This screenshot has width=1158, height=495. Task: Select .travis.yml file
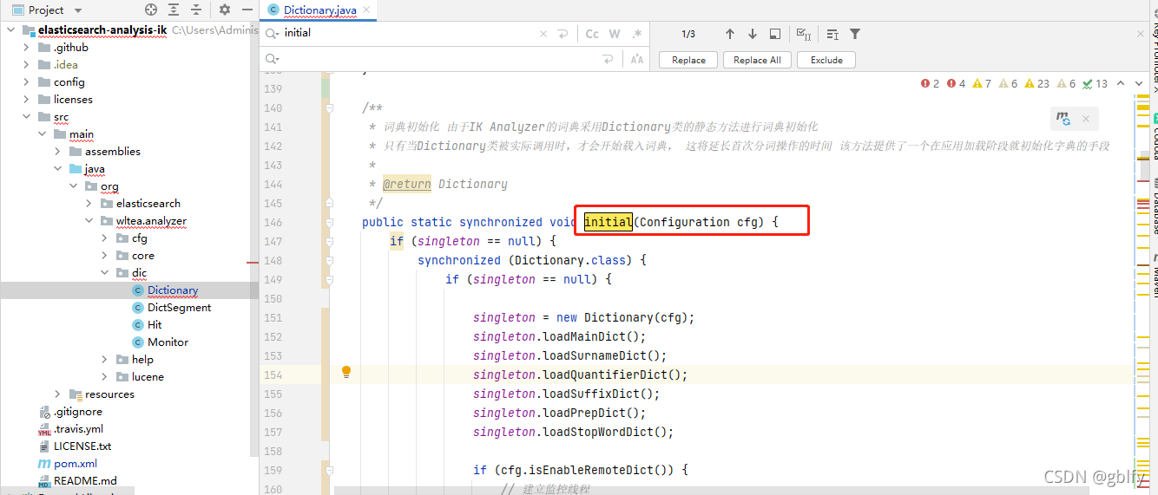78,429
